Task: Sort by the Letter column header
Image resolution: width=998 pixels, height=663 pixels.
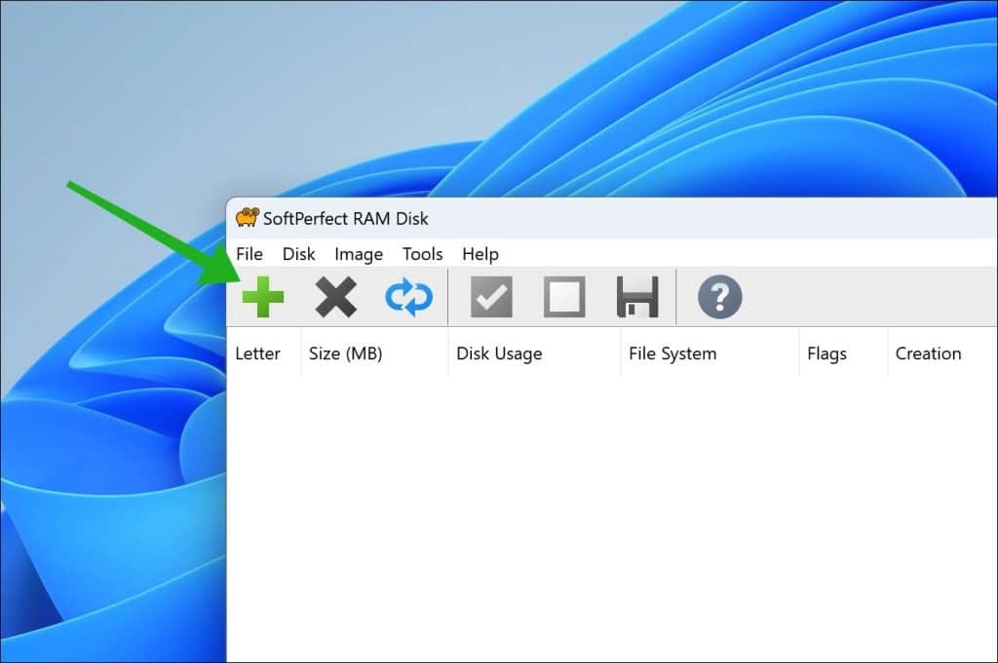Action: 263,353
